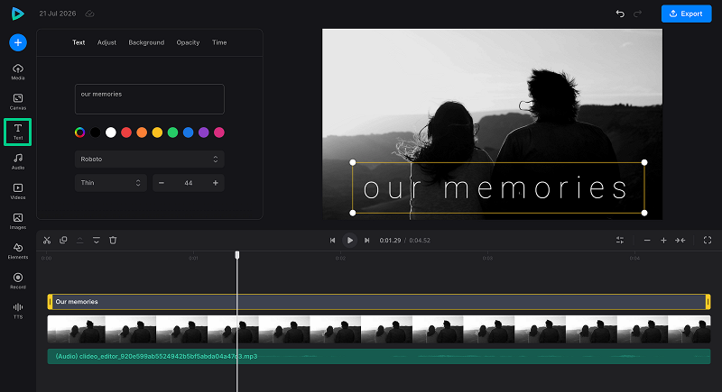Select the video thumbnail track

378,329
